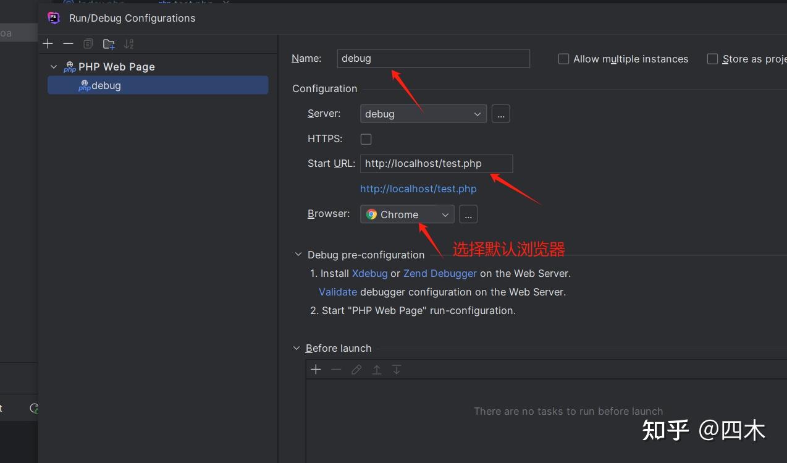Collapse the PHP Web Page tree node
Viewport: 787px width, 463px height.
click(x=54, y=67)
